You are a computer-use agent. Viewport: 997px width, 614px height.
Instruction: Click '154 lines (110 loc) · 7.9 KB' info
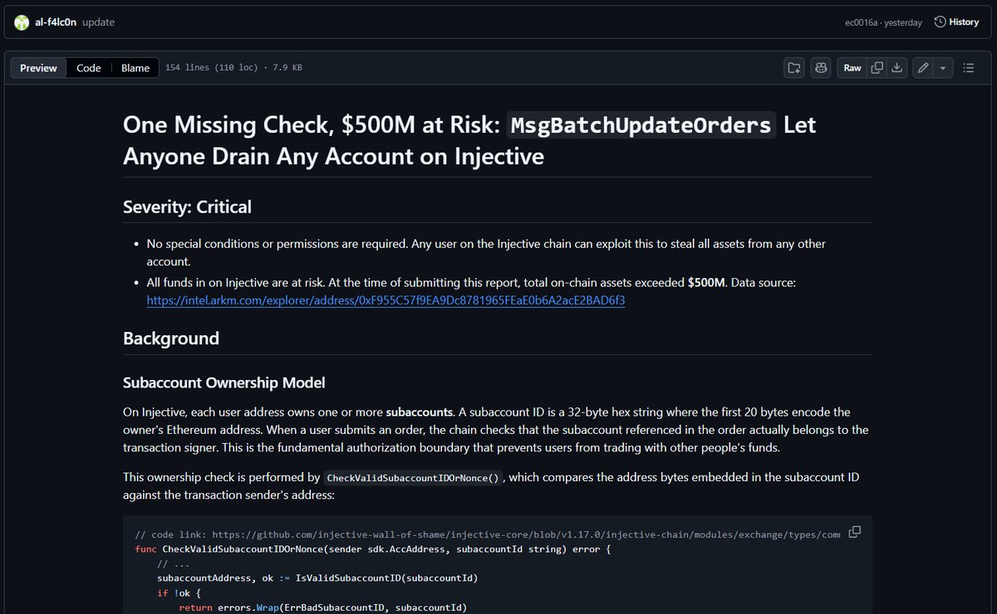[x=233, y=68]
